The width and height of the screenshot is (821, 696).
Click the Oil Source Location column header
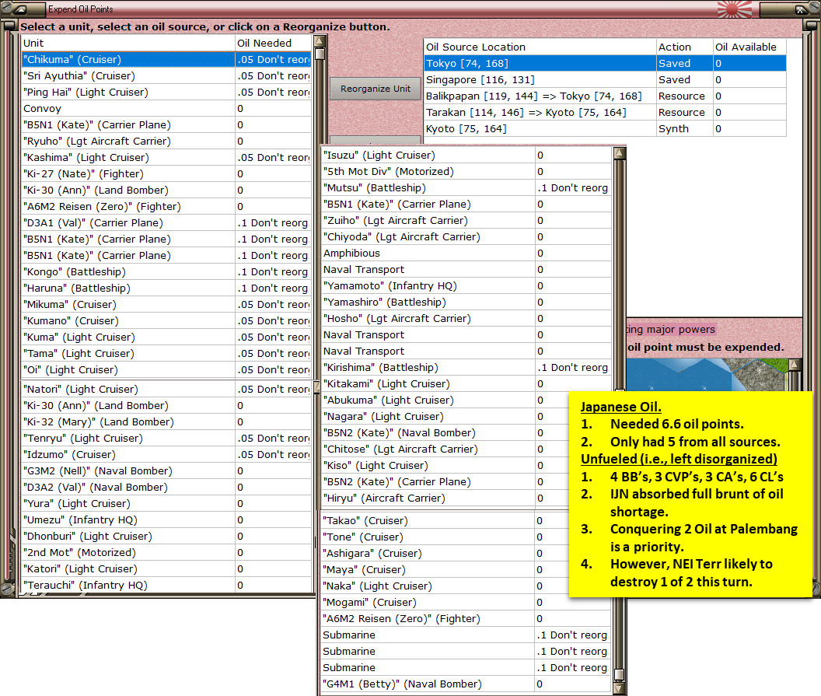coord(540,47)
